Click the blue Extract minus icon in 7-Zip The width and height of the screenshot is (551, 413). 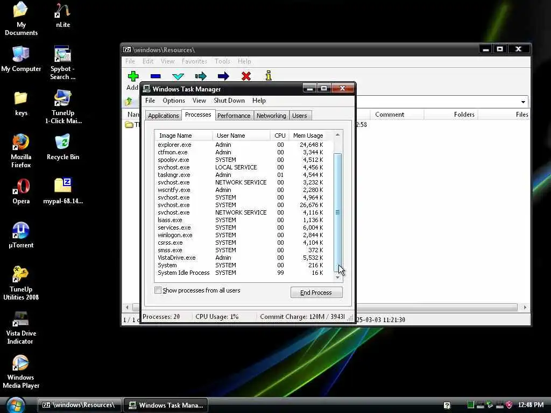(x=156, y=76)
